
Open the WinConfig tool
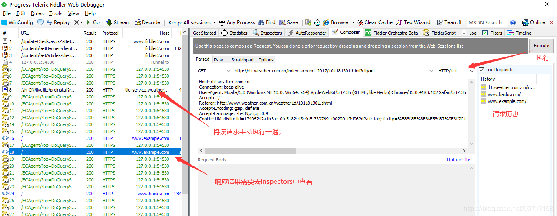(x=17, y=22)
